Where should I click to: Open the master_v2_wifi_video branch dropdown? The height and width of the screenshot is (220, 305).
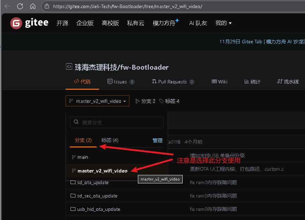(x=97, y=101)
